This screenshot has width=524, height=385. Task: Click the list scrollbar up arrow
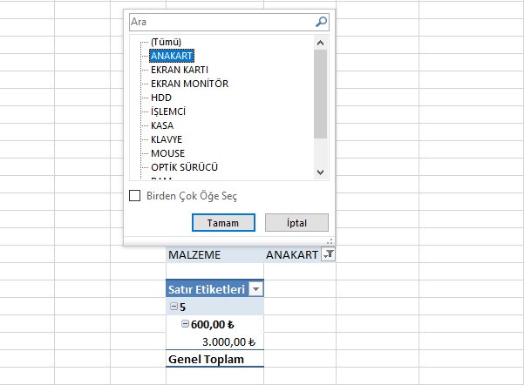(x=320, y=42)
